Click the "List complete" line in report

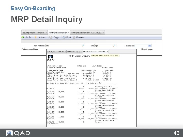52,124
